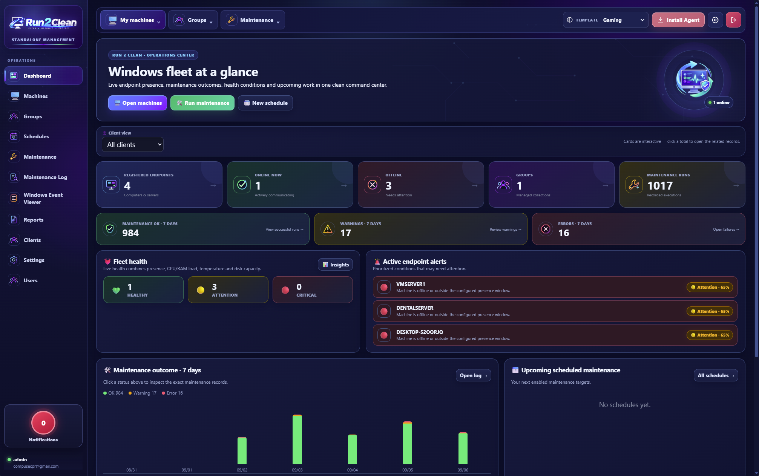The image size is (759, 476).
Task: Select the DENTALSERVER alert row
Action: click(555, 311)
